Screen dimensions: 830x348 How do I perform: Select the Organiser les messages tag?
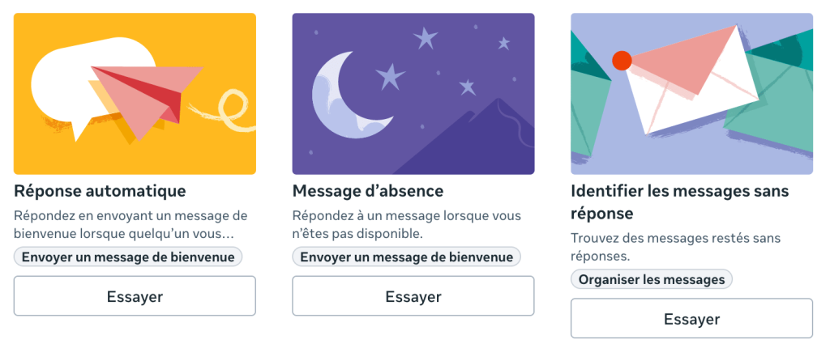[652, 279]
